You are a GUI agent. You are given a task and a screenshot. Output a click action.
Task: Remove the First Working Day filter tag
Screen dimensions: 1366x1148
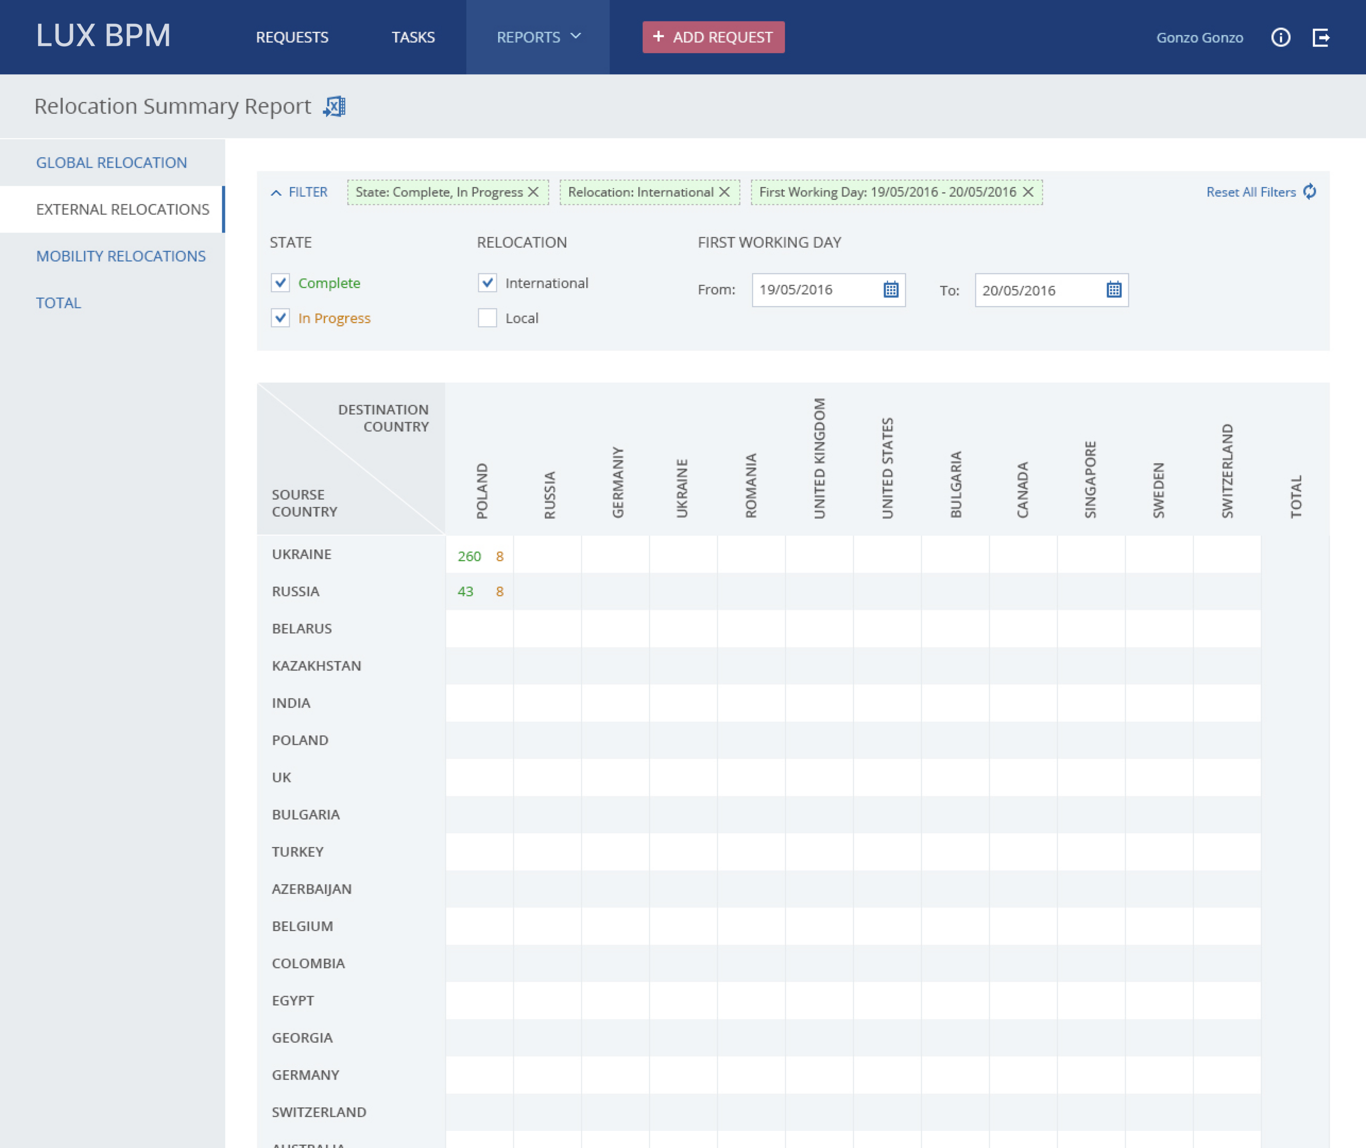[1028, 192]
